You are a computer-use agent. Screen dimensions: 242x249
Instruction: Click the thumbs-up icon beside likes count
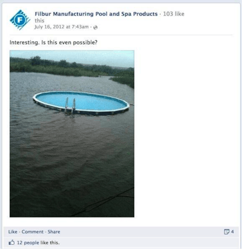click(x=11, y=242)
